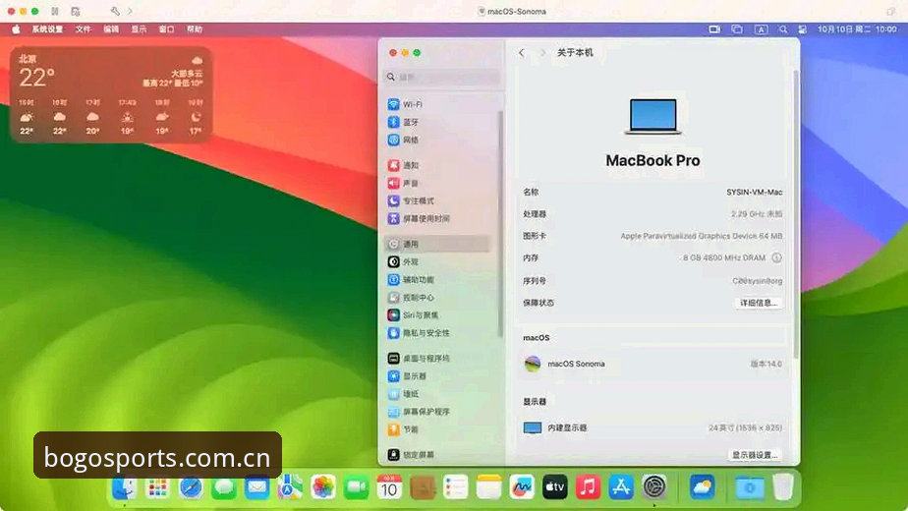
Task: Launch Finder from the Dock
Action: 124,487
